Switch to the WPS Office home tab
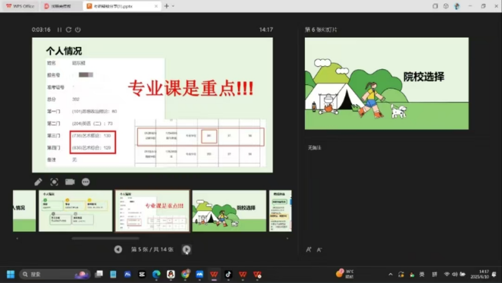This screenshot has height=283, width=502. pyautogui.click(x=20, y=6)
